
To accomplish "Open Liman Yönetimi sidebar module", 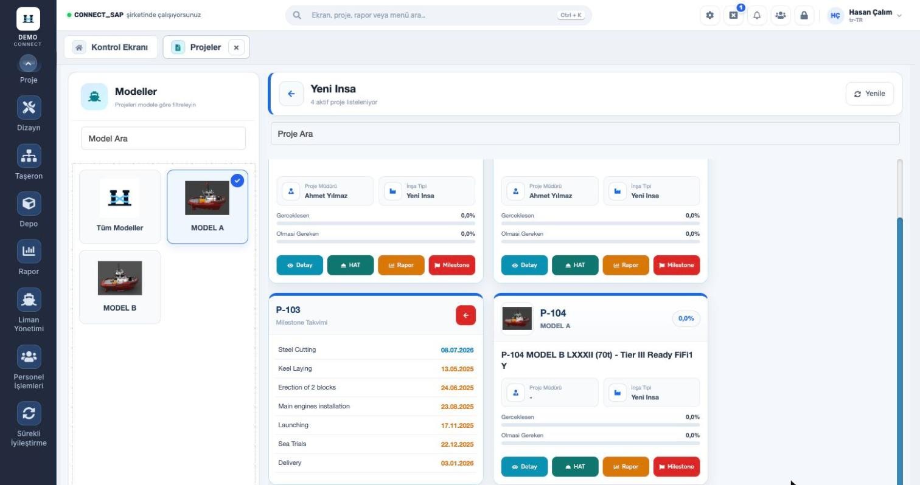I will coord(29,310).
